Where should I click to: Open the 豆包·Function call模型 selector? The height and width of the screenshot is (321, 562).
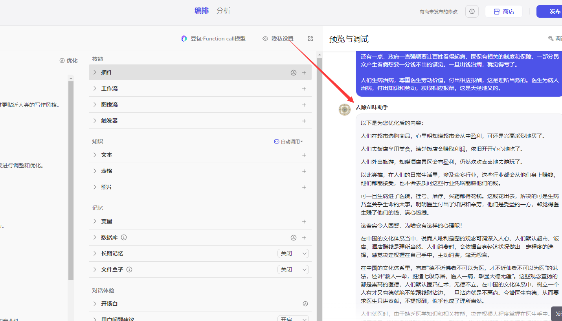[213, 39]
